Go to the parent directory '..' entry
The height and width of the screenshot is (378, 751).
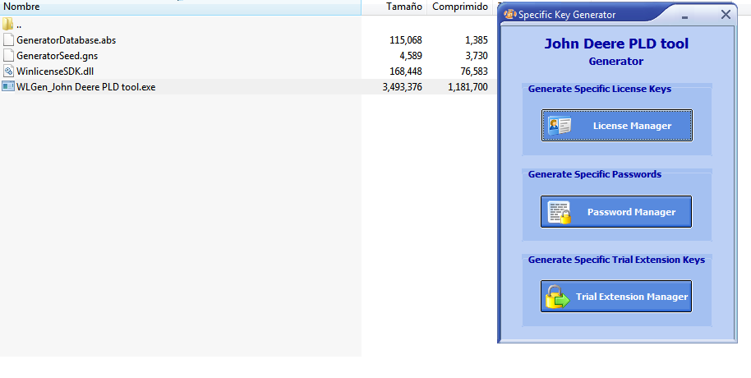click(19, 25)
